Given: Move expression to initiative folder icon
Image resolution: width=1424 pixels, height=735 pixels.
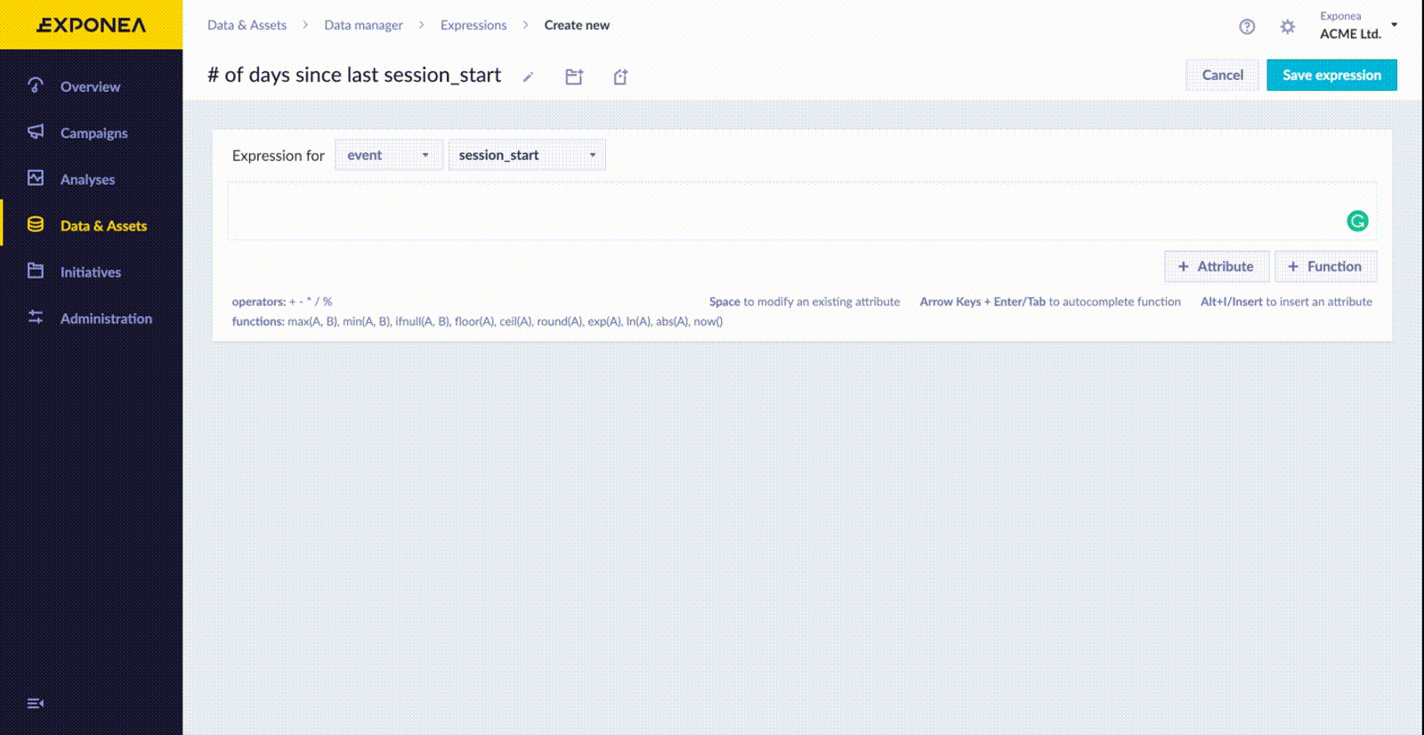Looking at the screenshot, I should (x=574, y=77).
